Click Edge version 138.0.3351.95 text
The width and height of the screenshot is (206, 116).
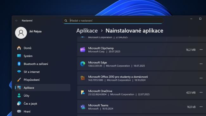(x=95, y=66)
